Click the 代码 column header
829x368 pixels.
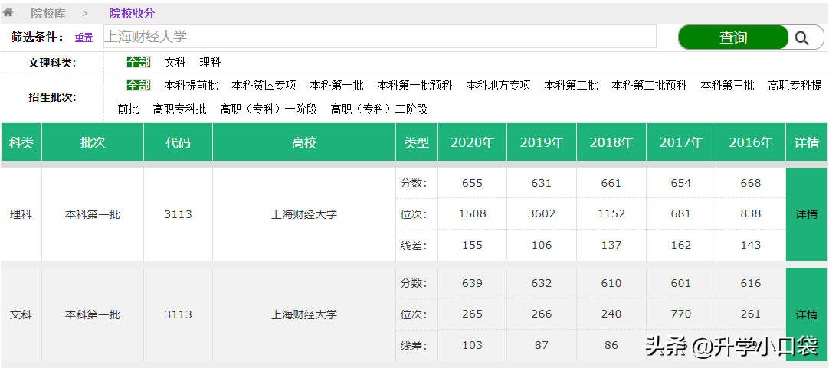pyautogui.click(x=178, y=142)
